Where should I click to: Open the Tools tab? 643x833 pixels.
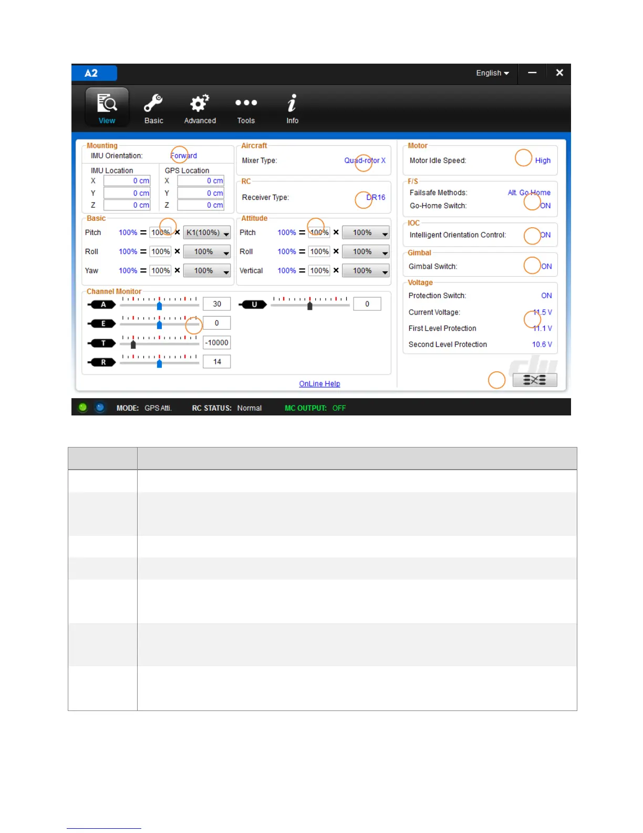246,108
